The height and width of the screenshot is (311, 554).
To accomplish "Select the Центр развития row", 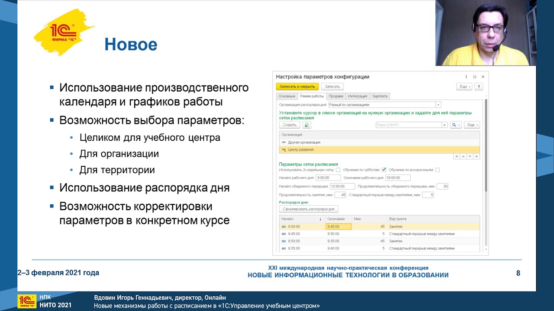I will (x=380, y=149).
